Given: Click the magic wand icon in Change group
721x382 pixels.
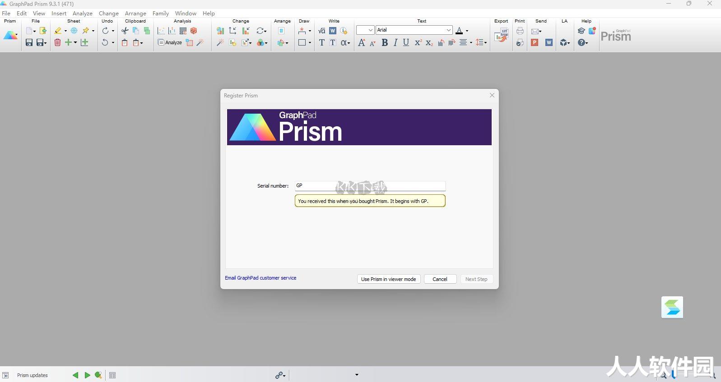Looking at the screenshot, I should point(220,42).
